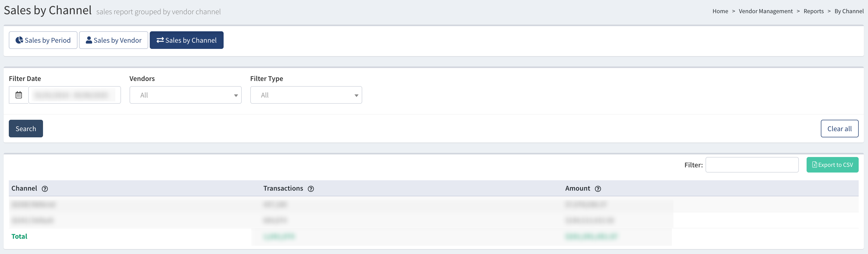Click the Transactions column help icon
This screenshot has width=868, height=254.
tap(311, 189)
